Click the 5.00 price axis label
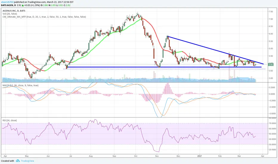 click(x=271, y=48)
